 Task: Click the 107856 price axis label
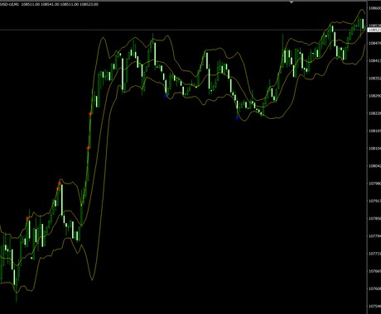coord(375,218)
